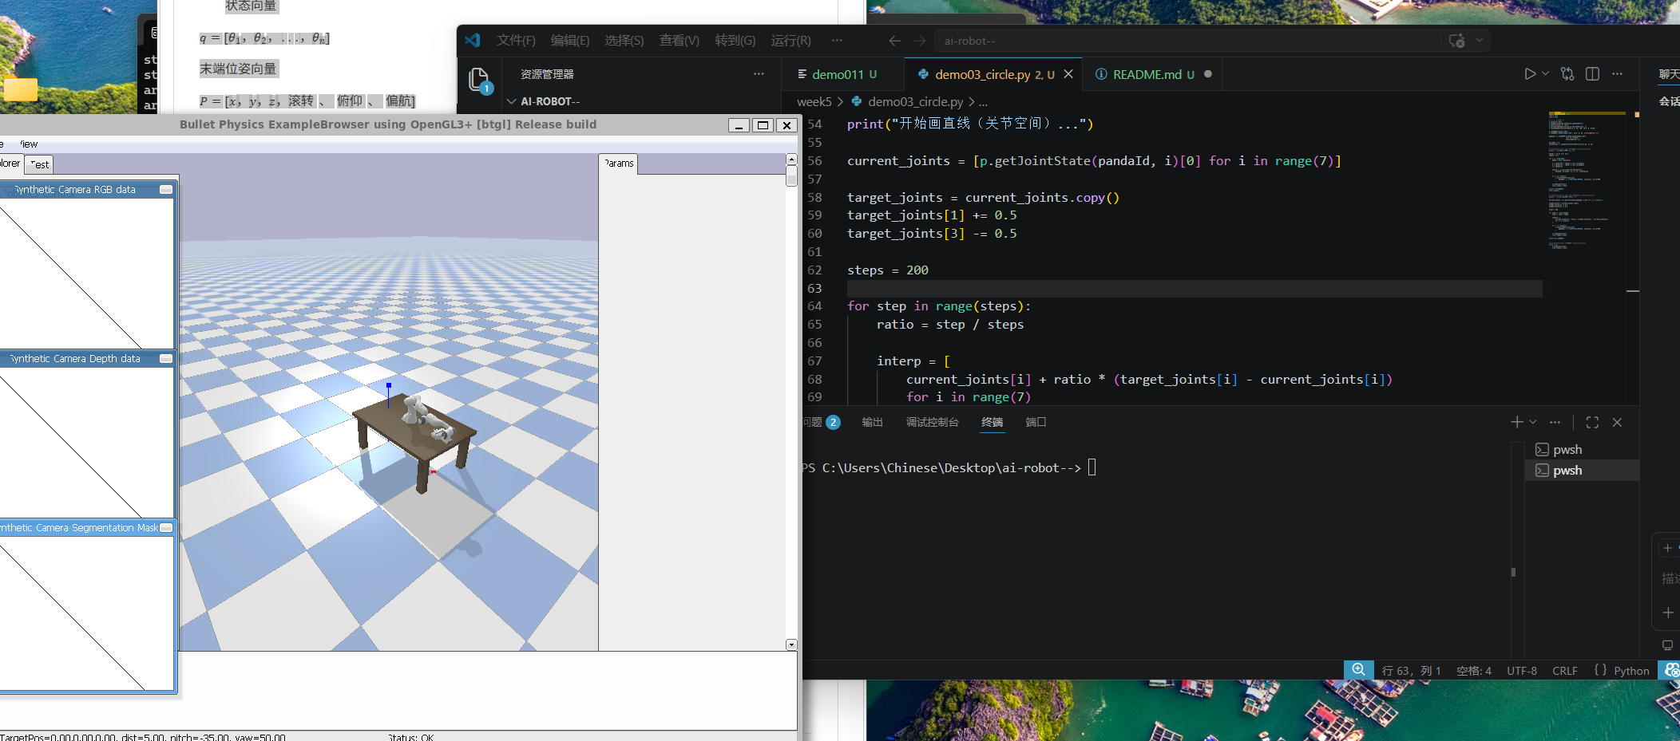This screenshot has height=741, width=1680.
Task: Open the 文件(F) menu
Action: [x=516, y=41]
